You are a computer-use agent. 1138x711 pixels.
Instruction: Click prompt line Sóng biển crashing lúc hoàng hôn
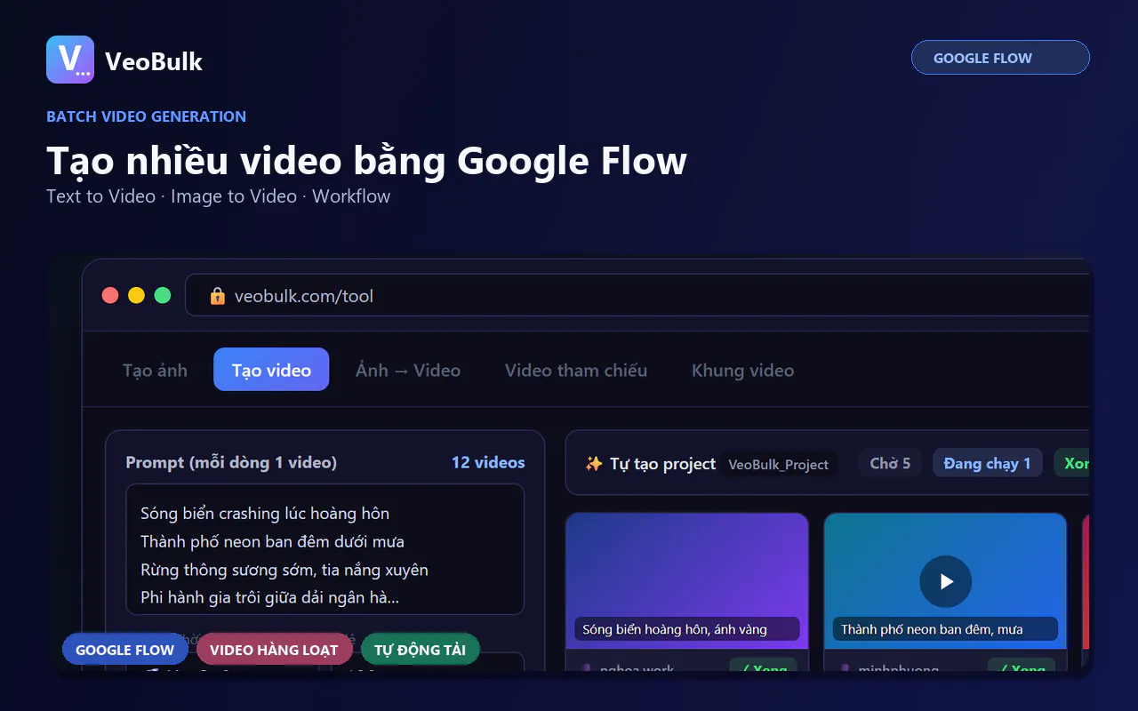[x=265, y=513]
